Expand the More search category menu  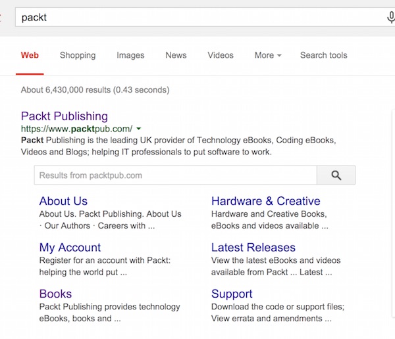[x=268, y=55]
